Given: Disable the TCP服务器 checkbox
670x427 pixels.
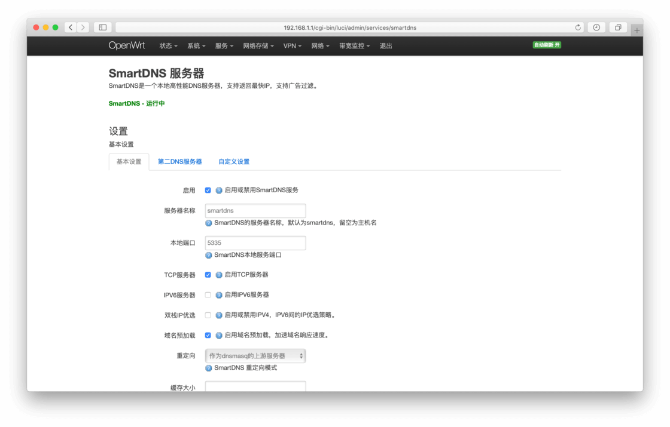Looking at the screenshot, I should point(208,275).
